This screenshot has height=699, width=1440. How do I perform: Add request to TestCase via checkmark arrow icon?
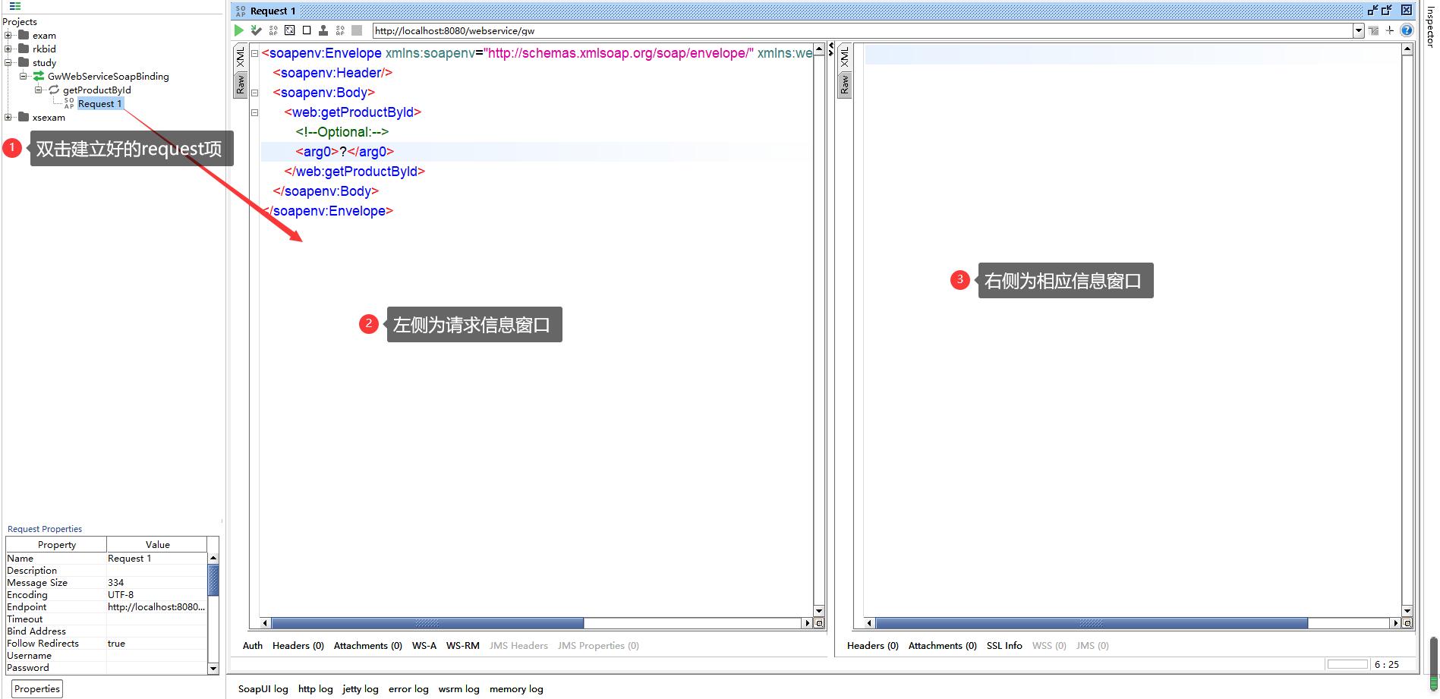coord(257,30)
